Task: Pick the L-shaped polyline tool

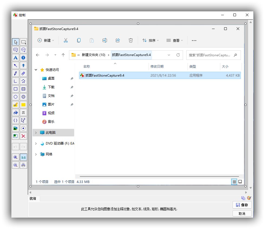Action: (x=15, y=81)
